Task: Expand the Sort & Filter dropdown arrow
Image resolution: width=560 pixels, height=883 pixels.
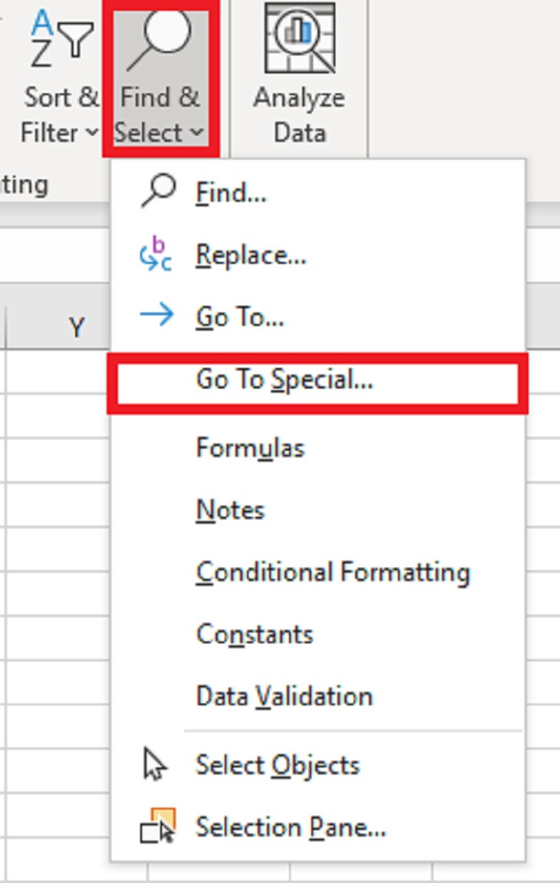Action: coord(91,133)
